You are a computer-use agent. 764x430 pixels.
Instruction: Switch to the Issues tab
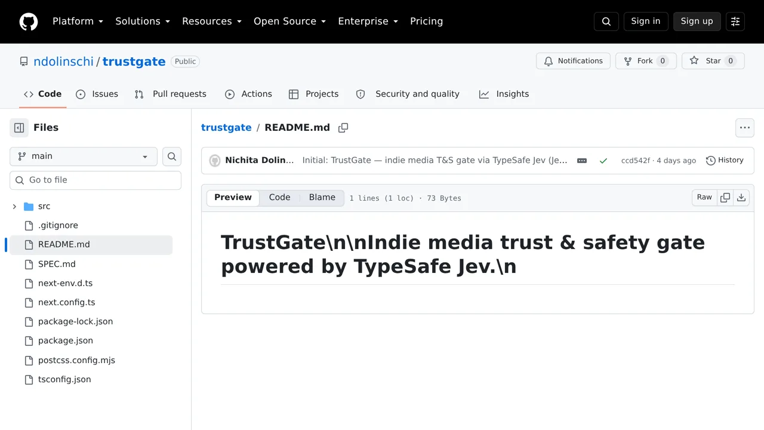coord(97,94)
